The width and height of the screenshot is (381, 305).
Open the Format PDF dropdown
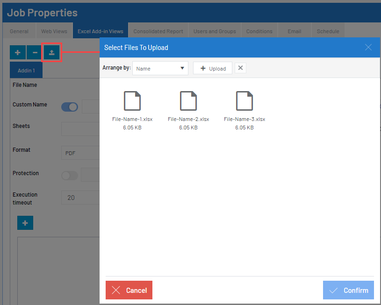(80, 153)
